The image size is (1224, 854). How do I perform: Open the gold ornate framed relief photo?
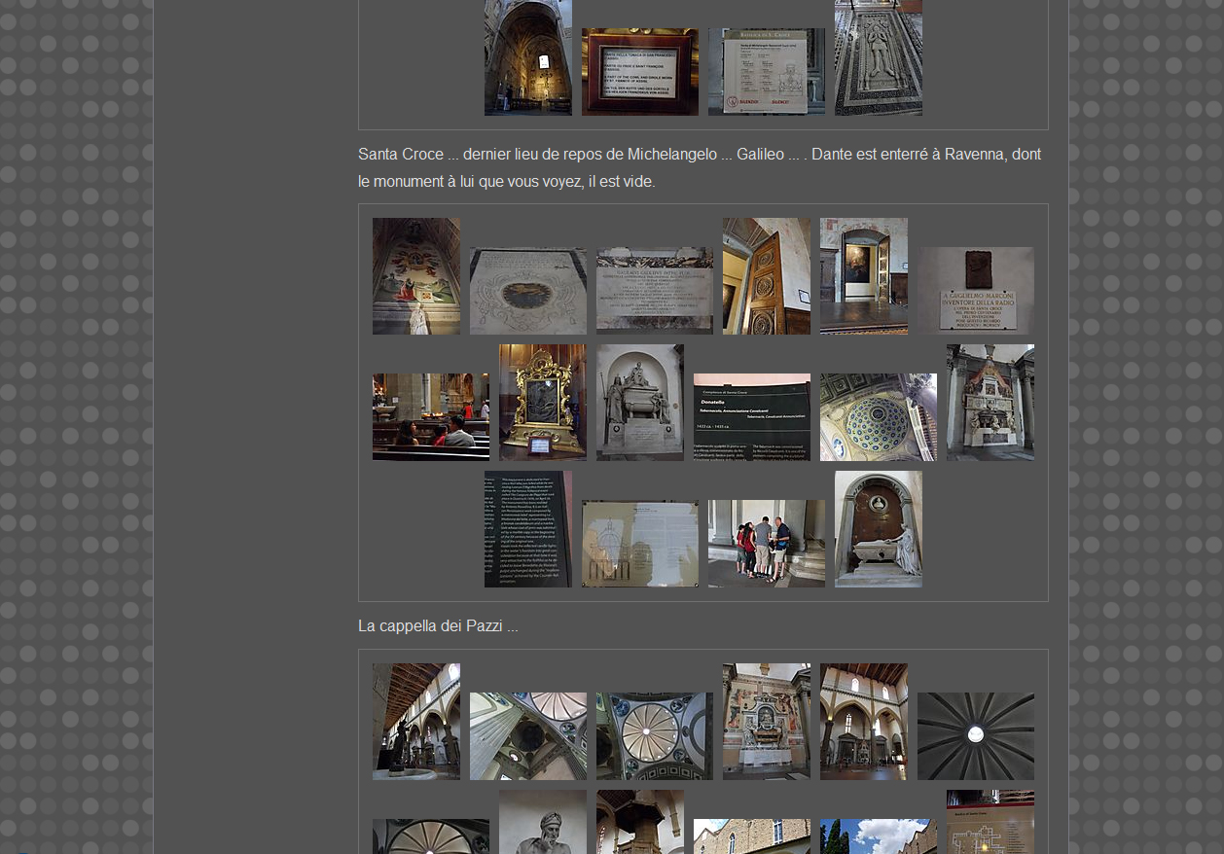[x=542, y=402]
